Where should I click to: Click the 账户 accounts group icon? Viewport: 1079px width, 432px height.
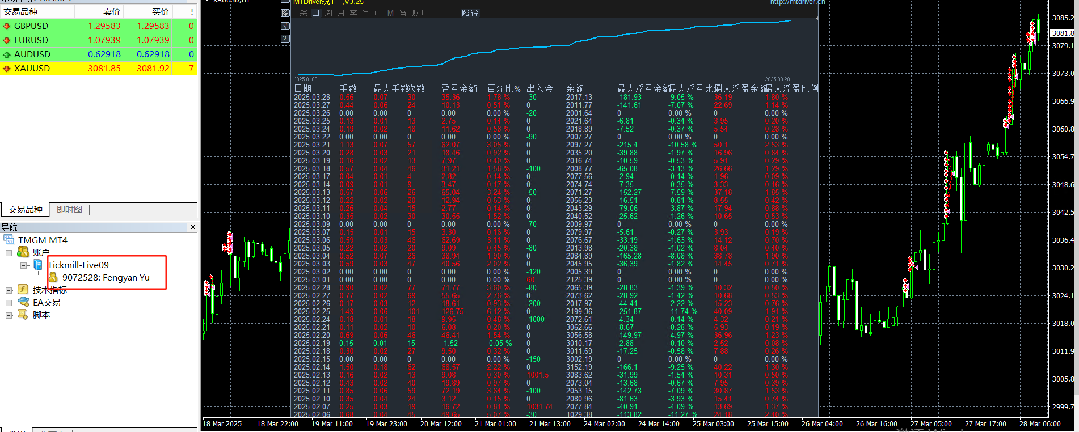tap(23, 252)
